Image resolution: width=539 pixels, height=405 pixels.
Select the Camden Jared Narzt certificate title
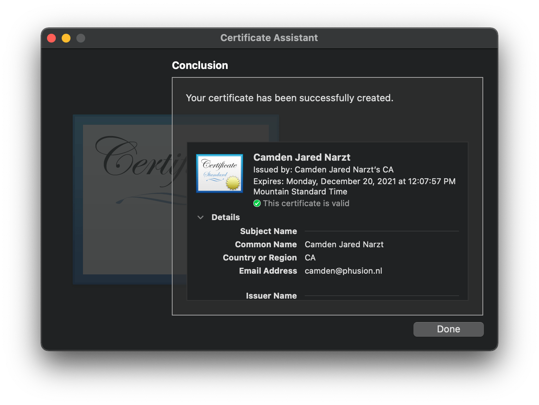301,157
